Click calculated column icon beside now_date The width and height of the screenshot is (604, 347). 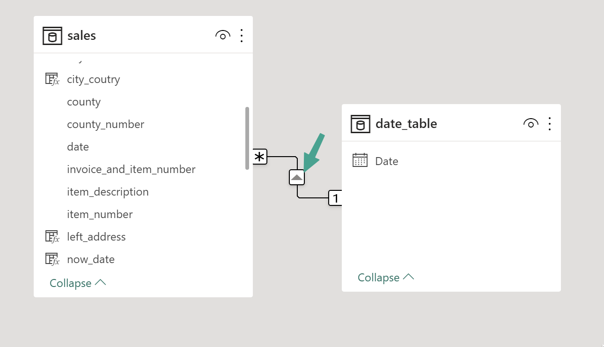click(x=52, y=259)
